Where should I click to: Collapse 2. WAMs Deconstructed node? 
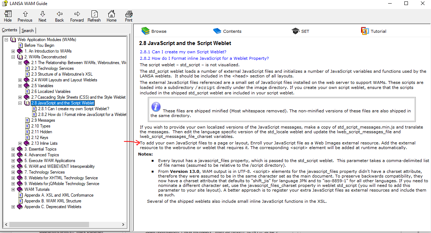pyautogui.click(x=13, y=57)
